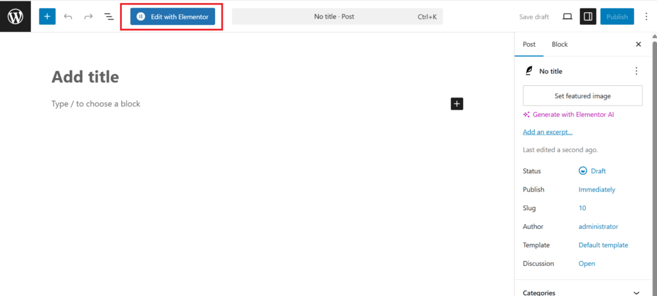Open the top-right Options three-dot menu
The height and width of the screenshot is (296, 657).
point(645,17)
